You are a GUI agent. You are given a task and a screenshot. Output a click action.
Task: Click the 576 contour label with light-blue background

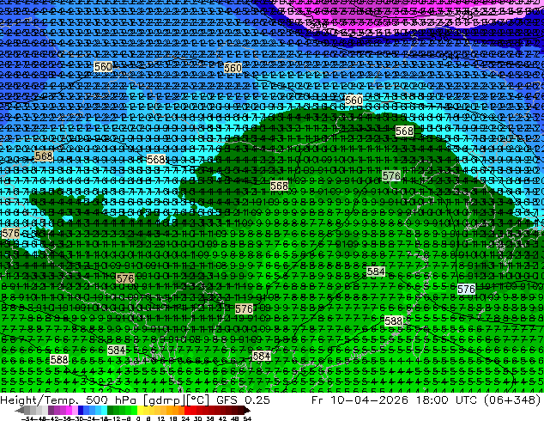466,289
